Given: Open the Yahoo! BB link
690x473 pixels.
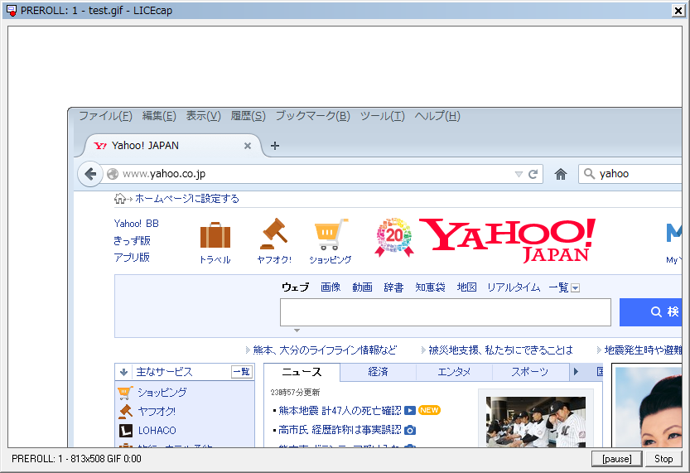Looking at the screenshot, I should [137, 224].
